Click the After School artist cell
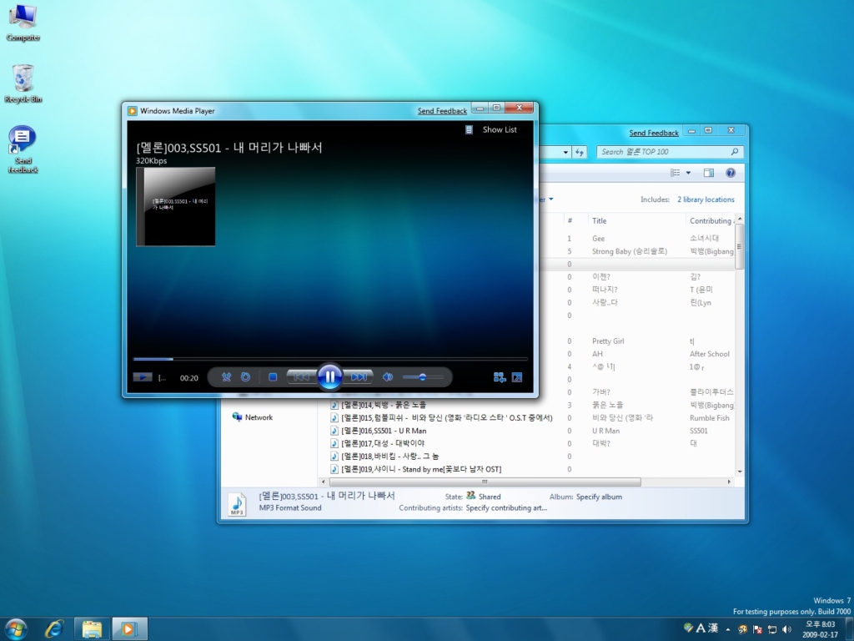 pos(709,354)
